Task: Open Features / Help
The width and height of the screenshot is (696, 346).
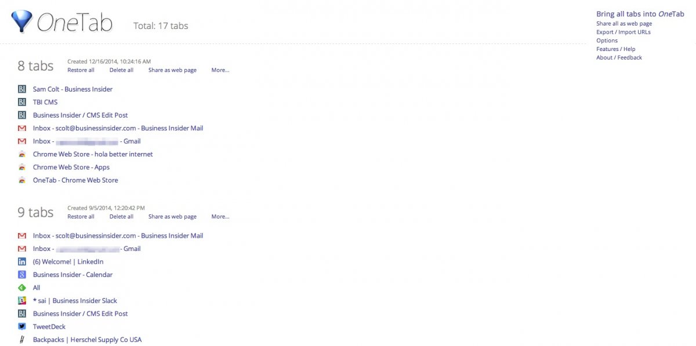Action: [615, 49]
